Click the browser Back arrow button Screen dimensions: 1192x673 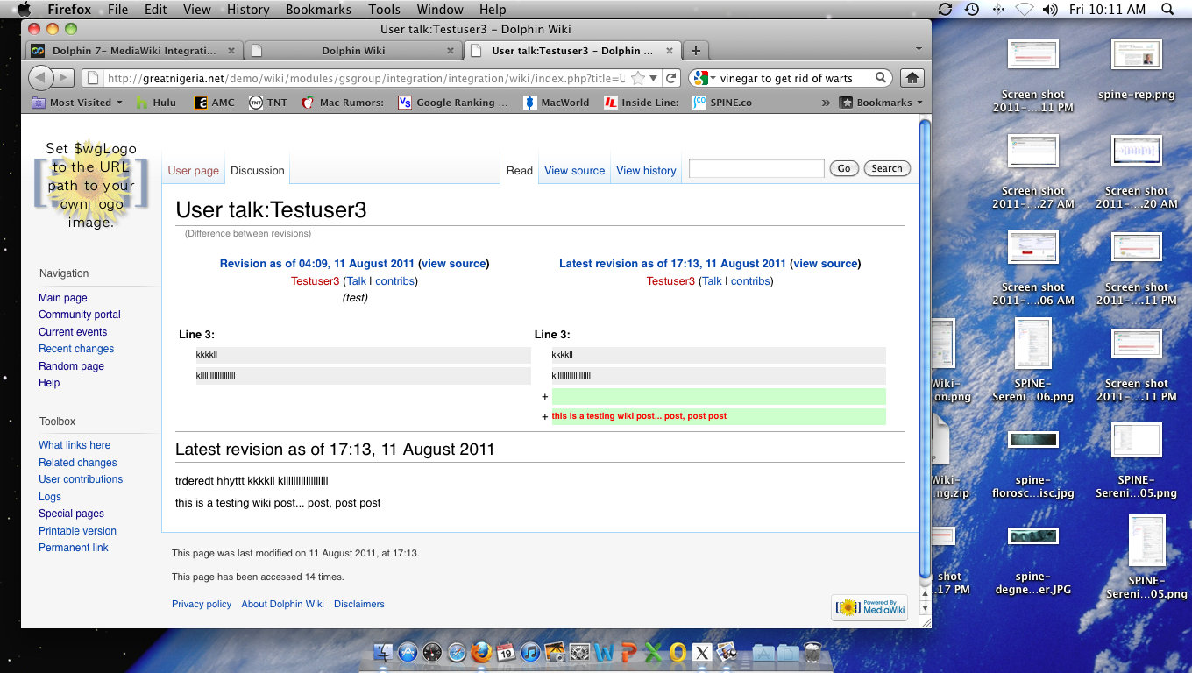(x=40, y=78)
